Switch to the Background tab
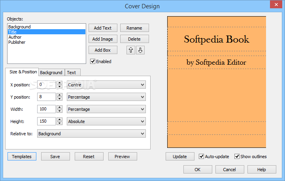The image size is (285, 181). coord(51,73)
